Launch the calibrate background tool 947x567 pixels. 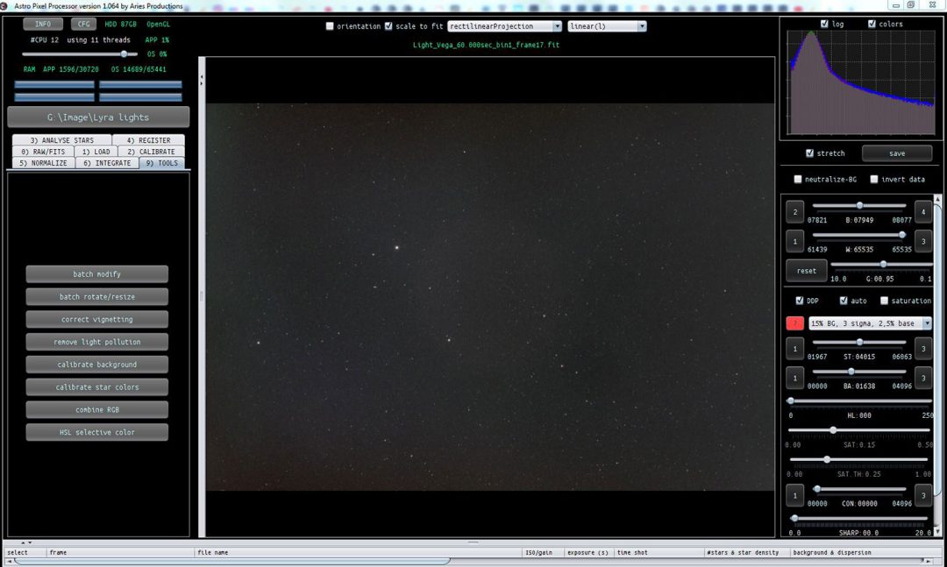[x=96, y=364]
